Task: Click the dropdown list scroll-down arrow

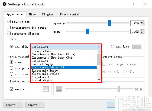Action: tap(99, 80)
